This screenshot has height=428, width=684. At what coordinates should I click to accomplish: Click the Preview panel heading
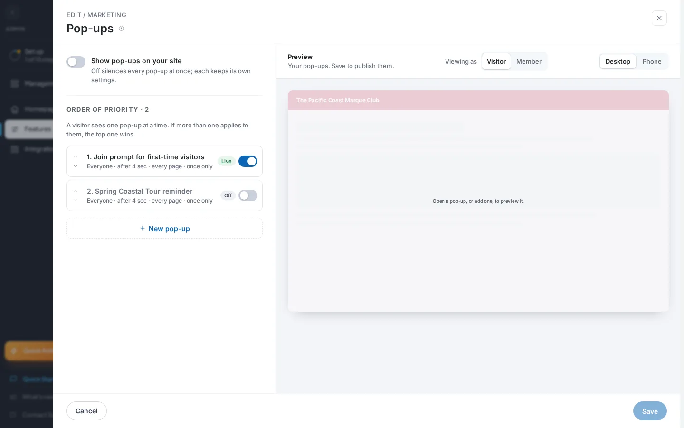[300, 57]
